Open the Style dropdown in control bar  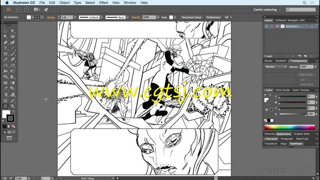pyautogui.click(x=175, y=17)
